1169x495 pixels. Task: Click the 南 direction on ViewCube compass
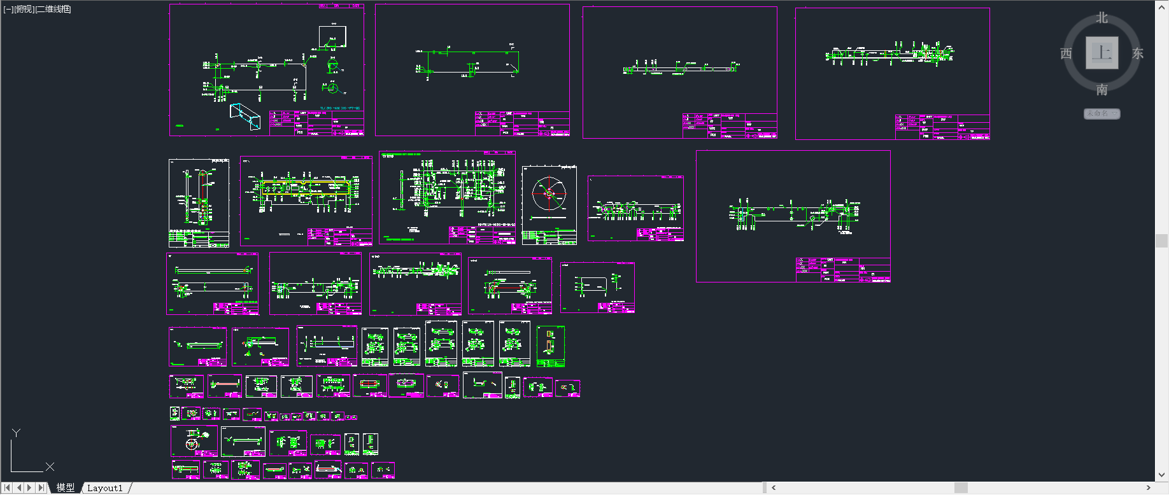point(1102,90)
